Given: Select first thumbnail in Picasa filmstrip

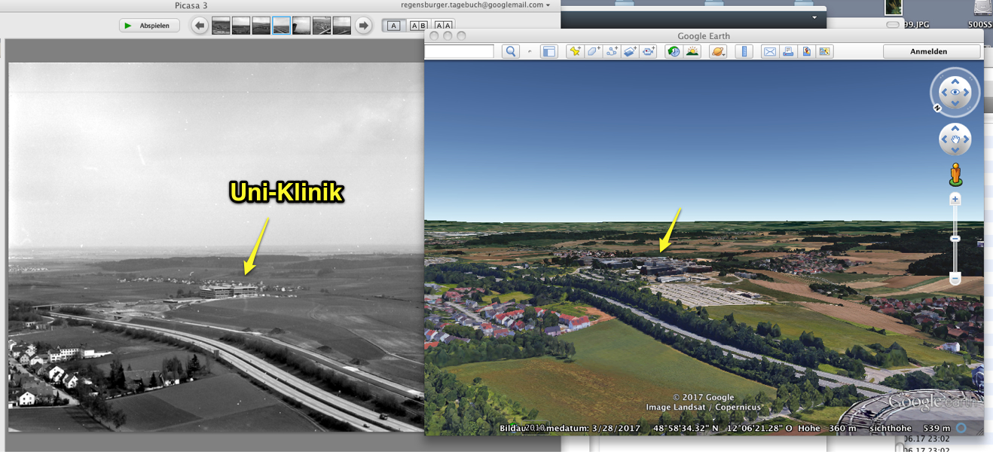Looking at the screenshot, I should click(x=221, y=26).
